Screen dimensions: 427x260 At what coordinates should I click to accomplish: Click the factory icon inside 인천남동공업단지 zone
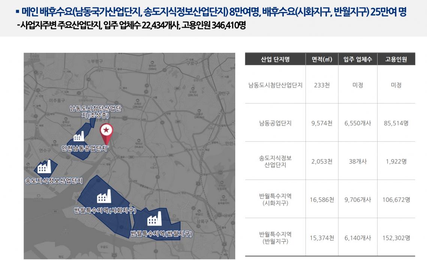tap(80, 137)
